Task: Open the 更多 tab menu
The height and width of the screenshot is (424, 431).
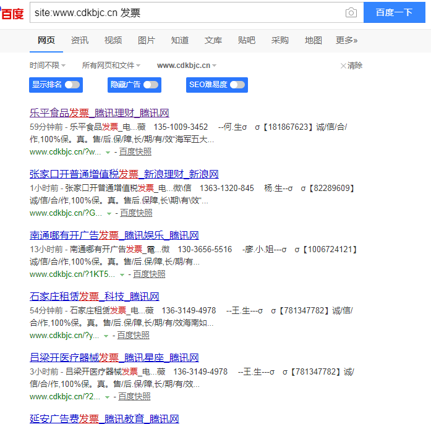Action: tap(346, 40)
